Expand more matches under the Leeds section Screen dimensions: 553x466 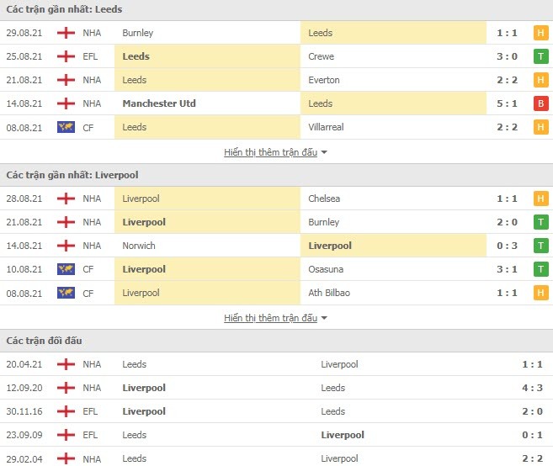270,152
